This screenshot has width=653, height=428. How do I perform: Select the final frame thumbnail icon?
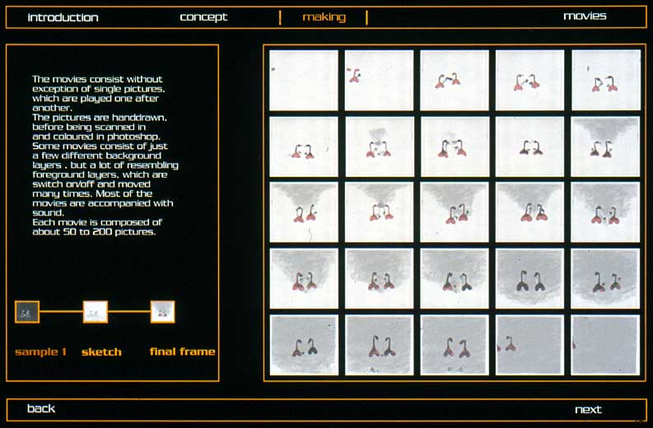162,312
